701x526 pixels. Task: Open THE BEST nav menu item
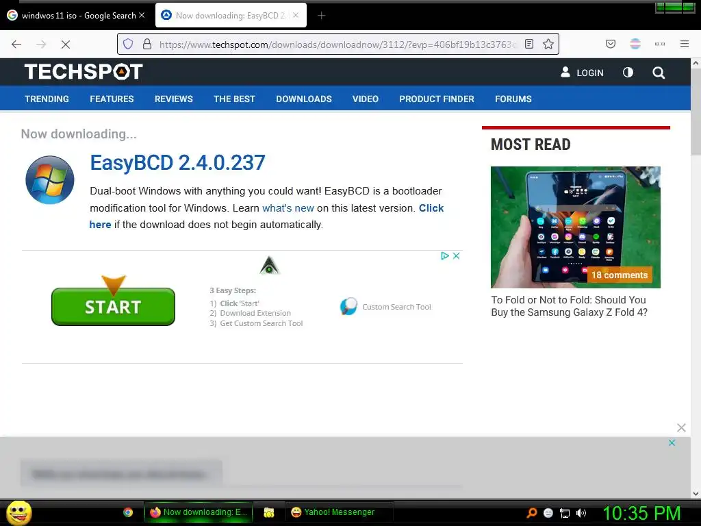coord(234,99)
